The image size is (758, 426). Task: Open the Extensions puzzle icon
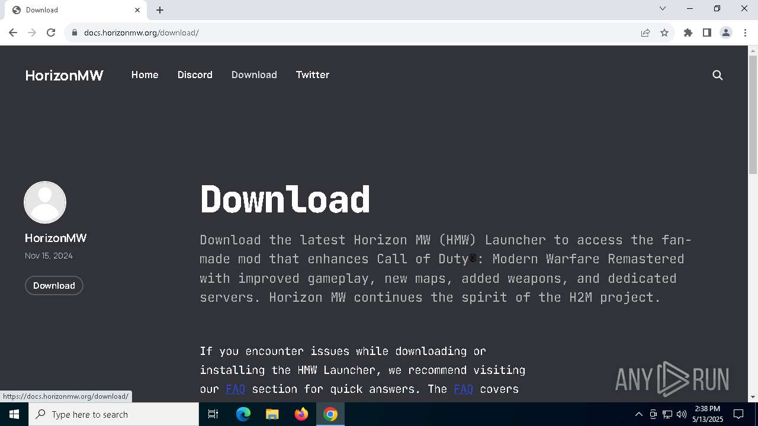coord(688,33)
